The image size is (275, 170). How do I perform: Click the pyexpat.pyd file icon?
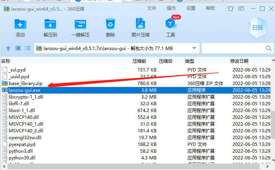tap(5, 144)
